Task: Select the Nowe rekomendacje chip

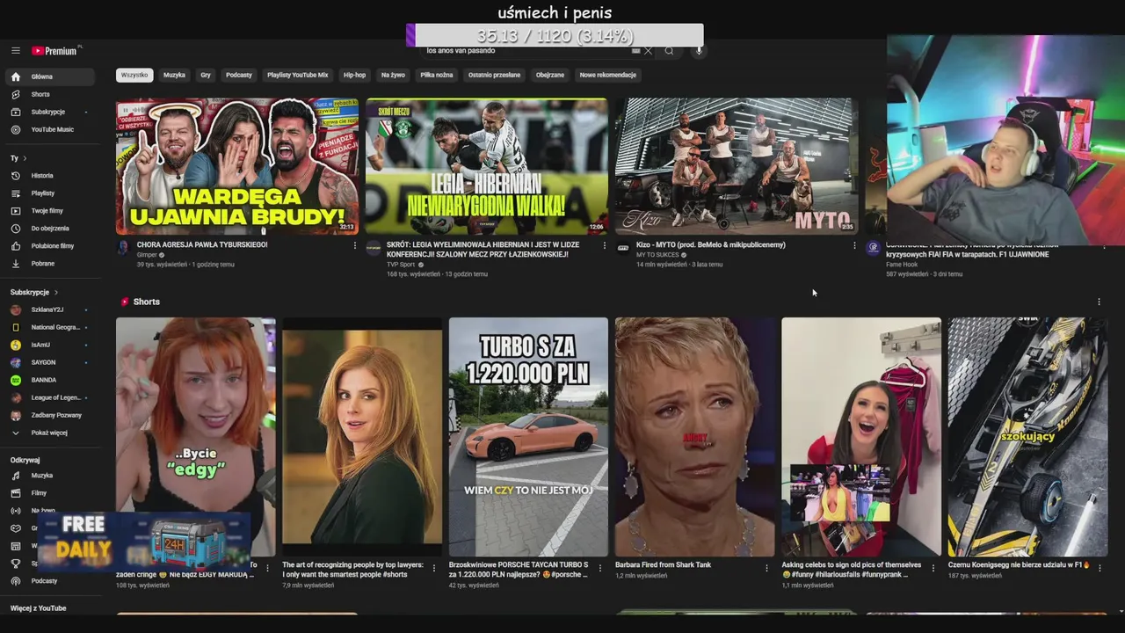Action: [607, 75]
